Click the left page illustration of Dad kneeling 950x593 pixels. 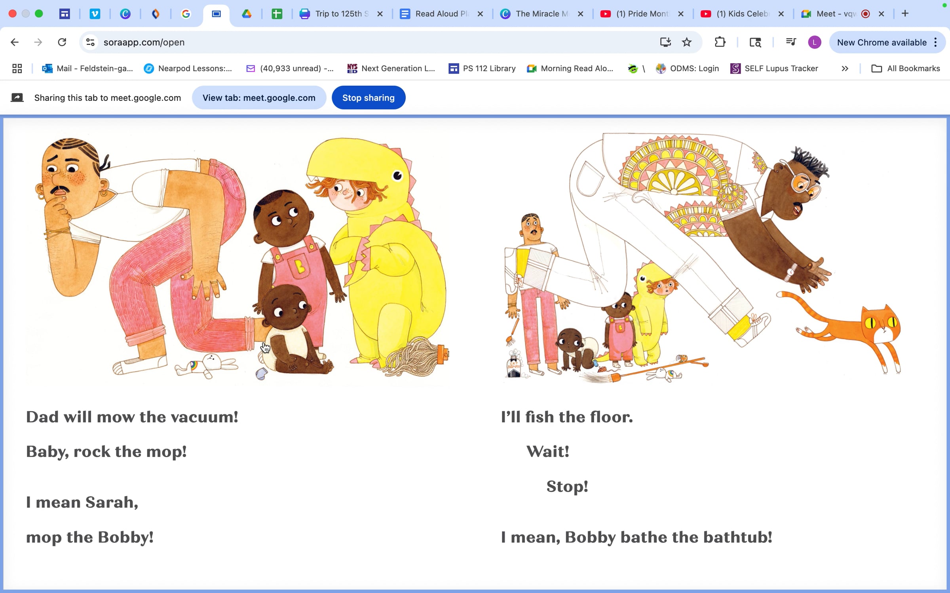(237, 259)
